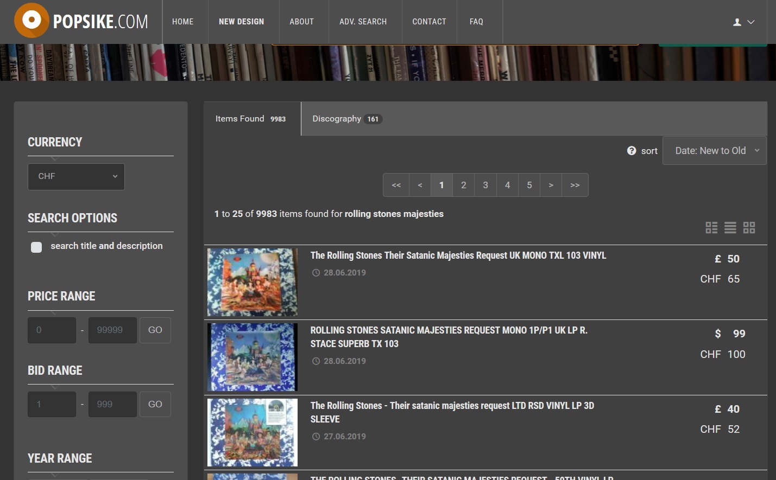Go to first page with double-left arrow

(x=396, y=185)
